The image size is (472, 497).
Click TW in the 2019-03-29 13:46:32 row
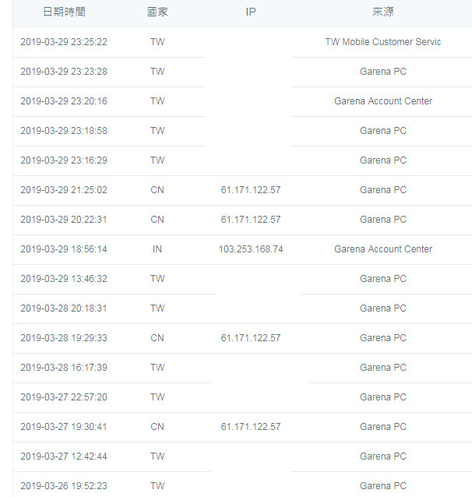point(157,279)
